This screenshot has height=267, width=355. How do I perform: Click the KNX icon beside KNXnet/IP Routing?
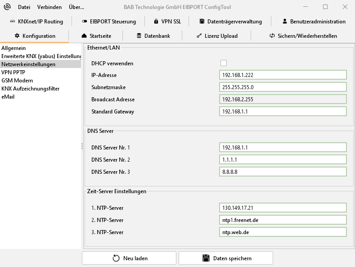point(12,22)
